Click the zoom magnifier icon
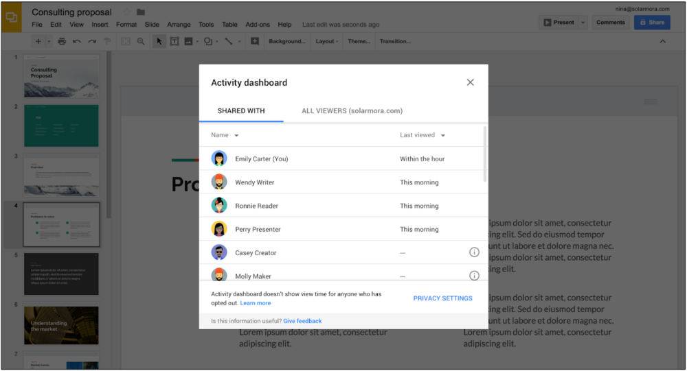Viewport: 687px width, 371px height. (x=141, y=41)
